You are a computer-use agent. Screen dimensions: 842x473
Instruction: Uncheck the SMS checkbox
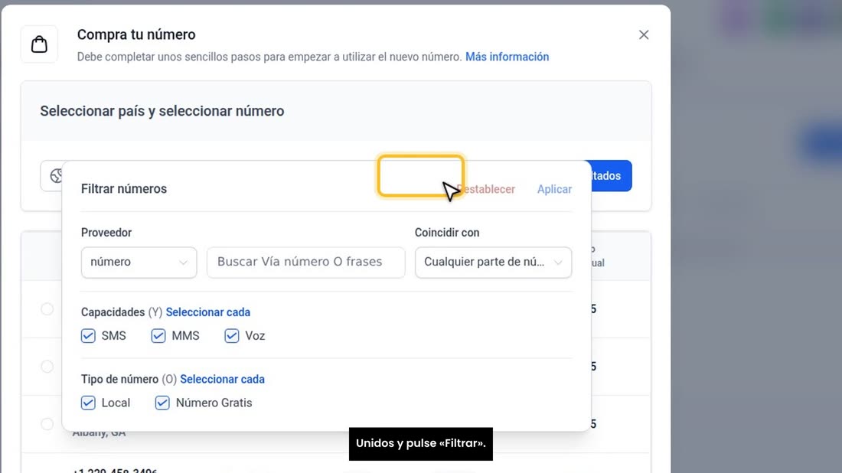click(x=88, y=335)
